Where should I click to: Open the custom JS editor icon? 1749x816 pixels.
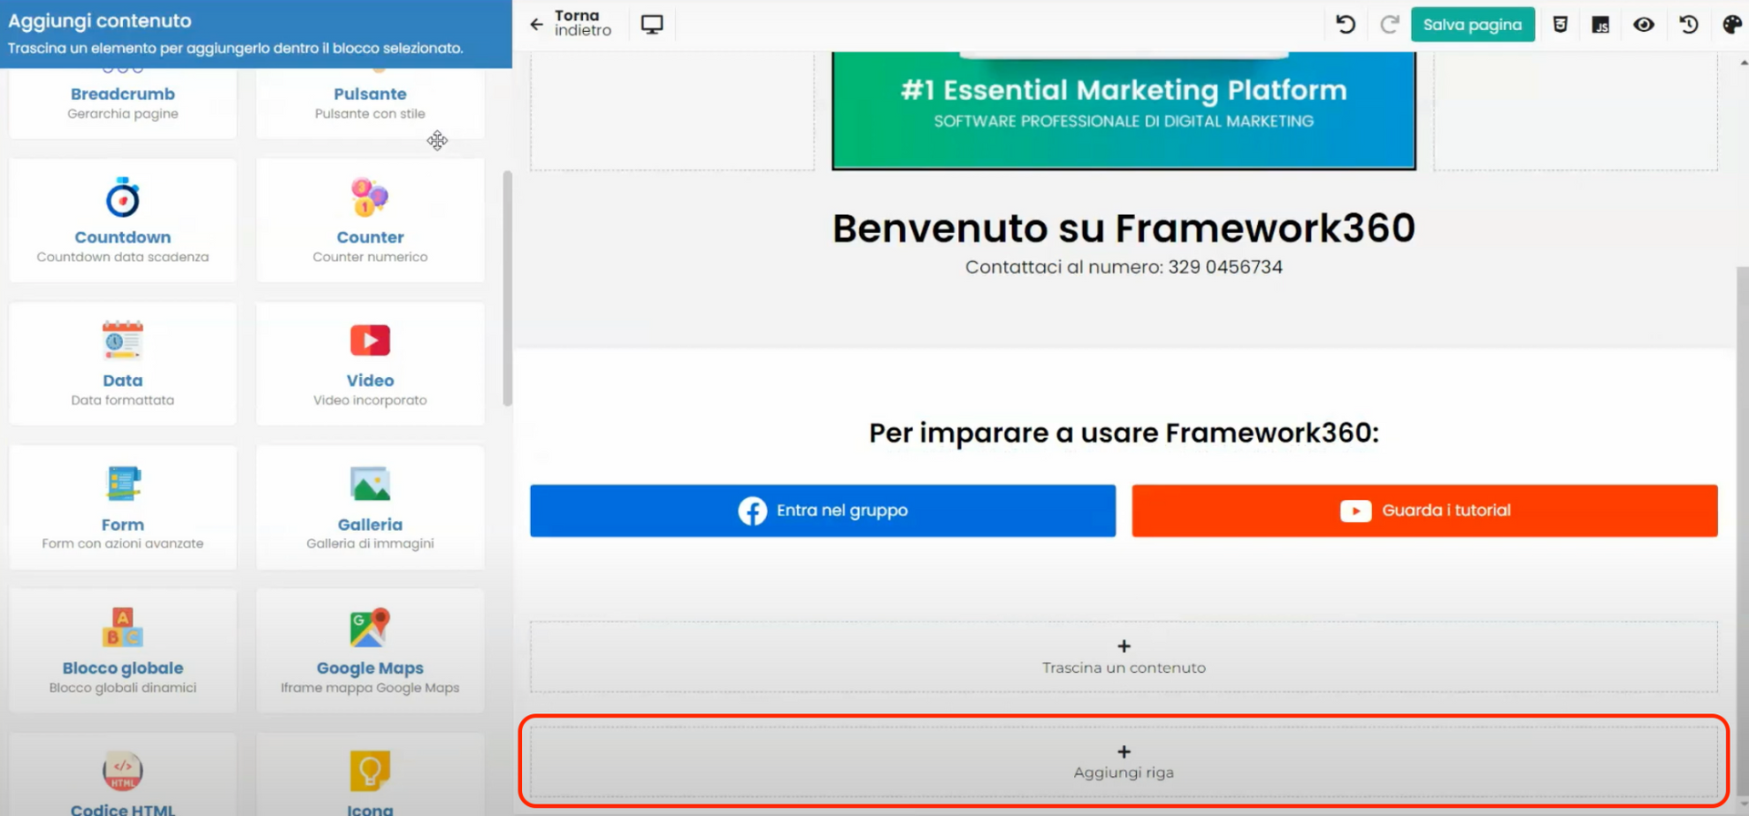1601,25
